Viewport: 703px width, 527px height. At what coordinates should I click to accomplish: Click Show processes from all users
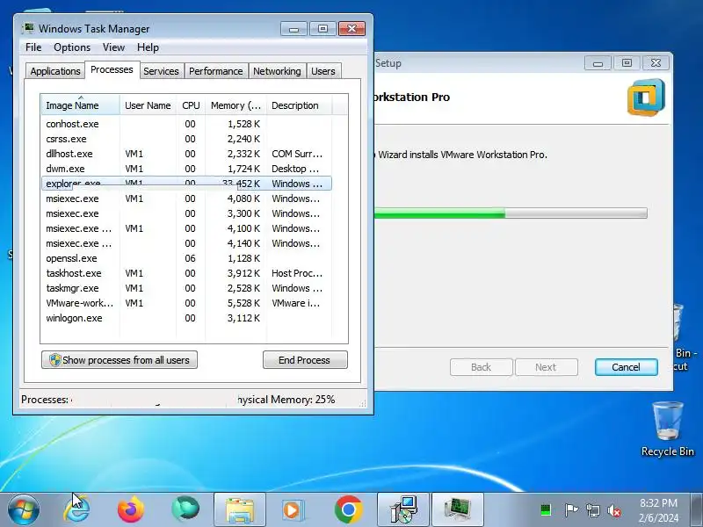coord(120,360)
